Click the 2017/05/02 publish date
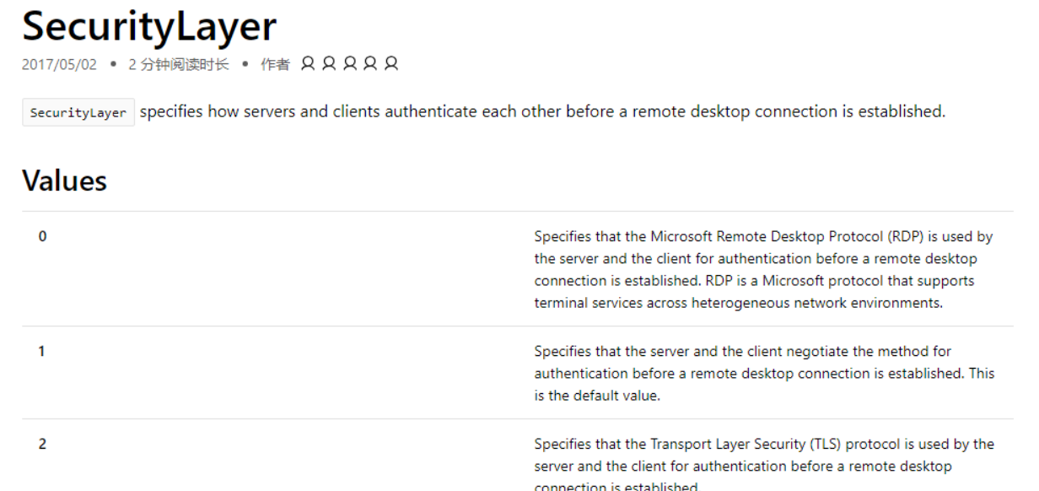The height and width of the screenshot is (491, 1039). 59,65
